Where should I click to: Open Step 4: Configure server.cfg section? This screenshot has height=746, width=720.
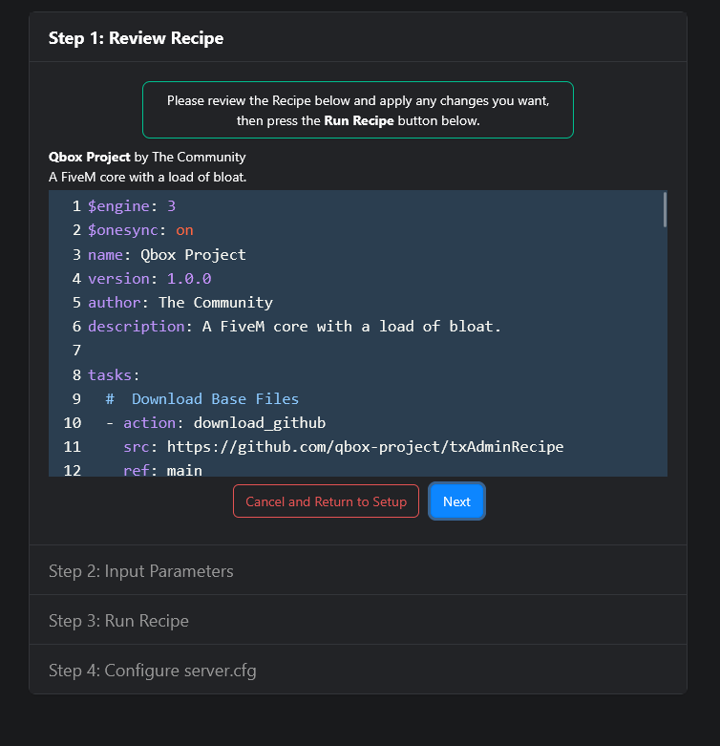coord(152,671)
